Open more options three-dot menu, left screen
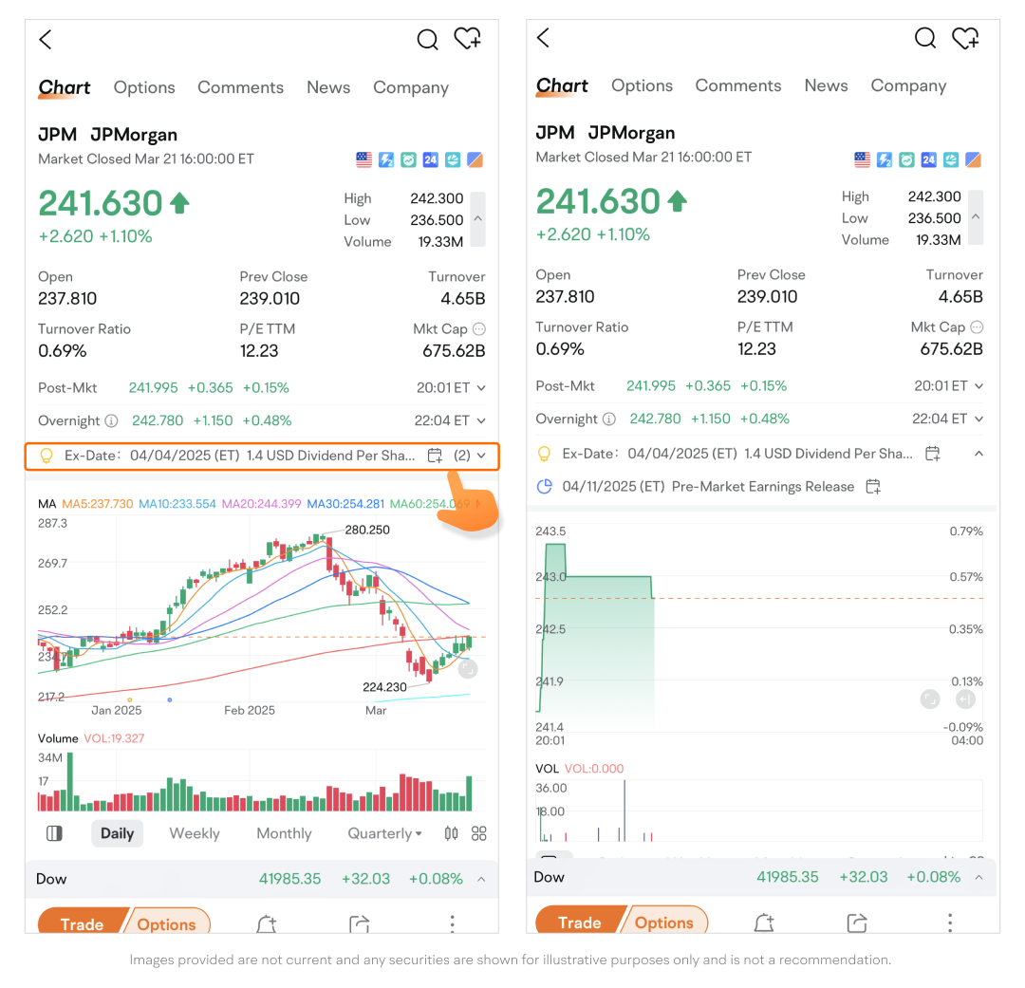Viewport: 1025px width, 988px height. [x=453, y=924]
